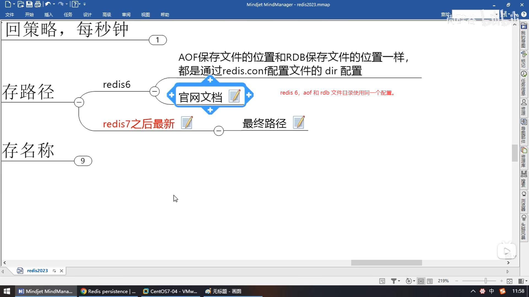Open the 视图 ribbon tab
The height and width of the screenshot is (297, 529).
[x=145, y=15]
